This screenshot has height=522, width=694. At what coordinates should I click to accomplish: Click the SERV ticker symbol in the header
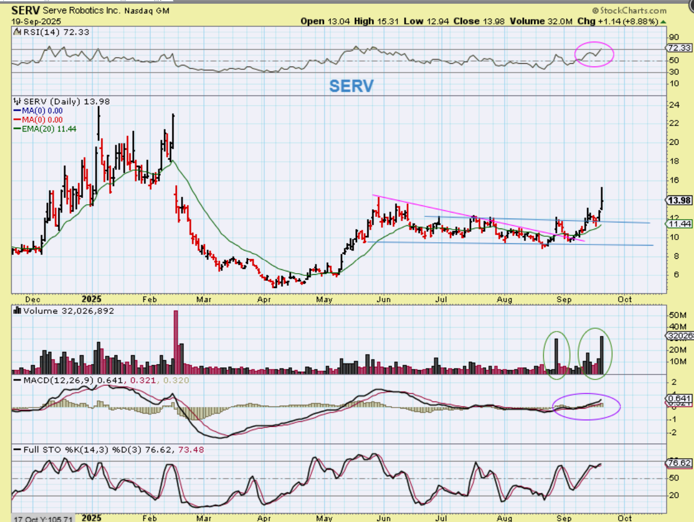[x=26, y=10]
